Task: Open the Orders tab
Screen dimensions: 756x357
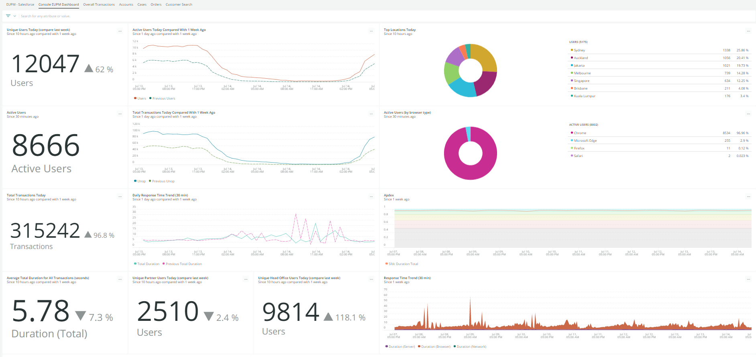Action: click(156, 4)
